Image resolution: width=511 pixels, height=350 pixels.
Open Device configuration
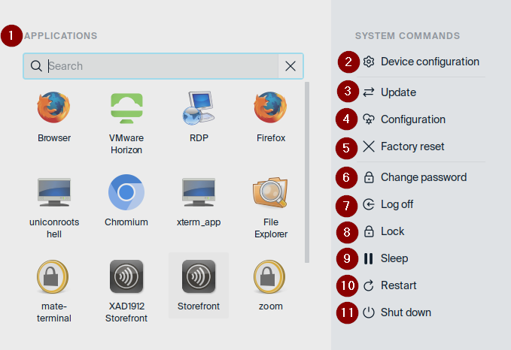click(429, 62)
